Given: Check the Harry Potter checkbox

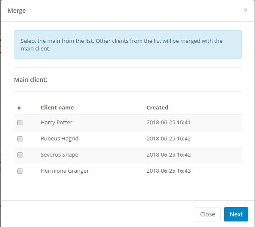Looking at the screenshot, I should (x=20, y=123).
